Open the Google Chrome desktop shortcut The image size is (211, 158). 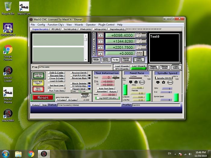click(x=8, y=53)
